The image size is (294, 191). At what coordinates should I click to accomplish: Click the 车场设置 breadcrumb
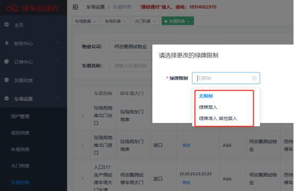point(96,7)
